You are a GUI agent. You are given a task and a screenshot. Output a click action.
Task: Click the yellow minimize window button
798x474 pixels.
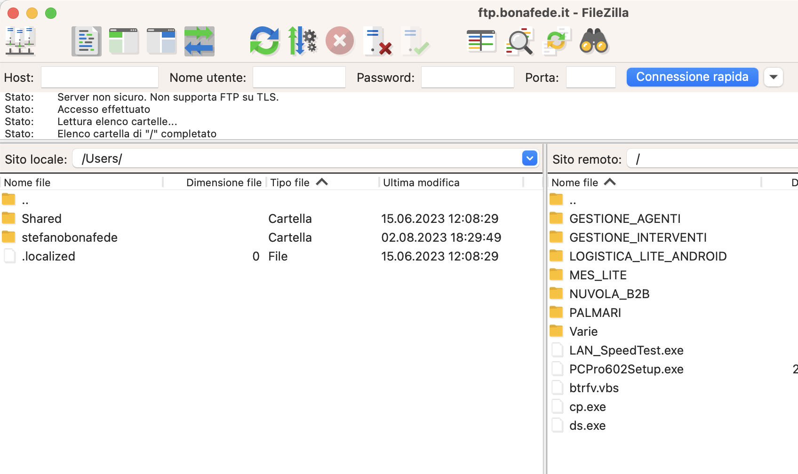[x=32, y=13]
